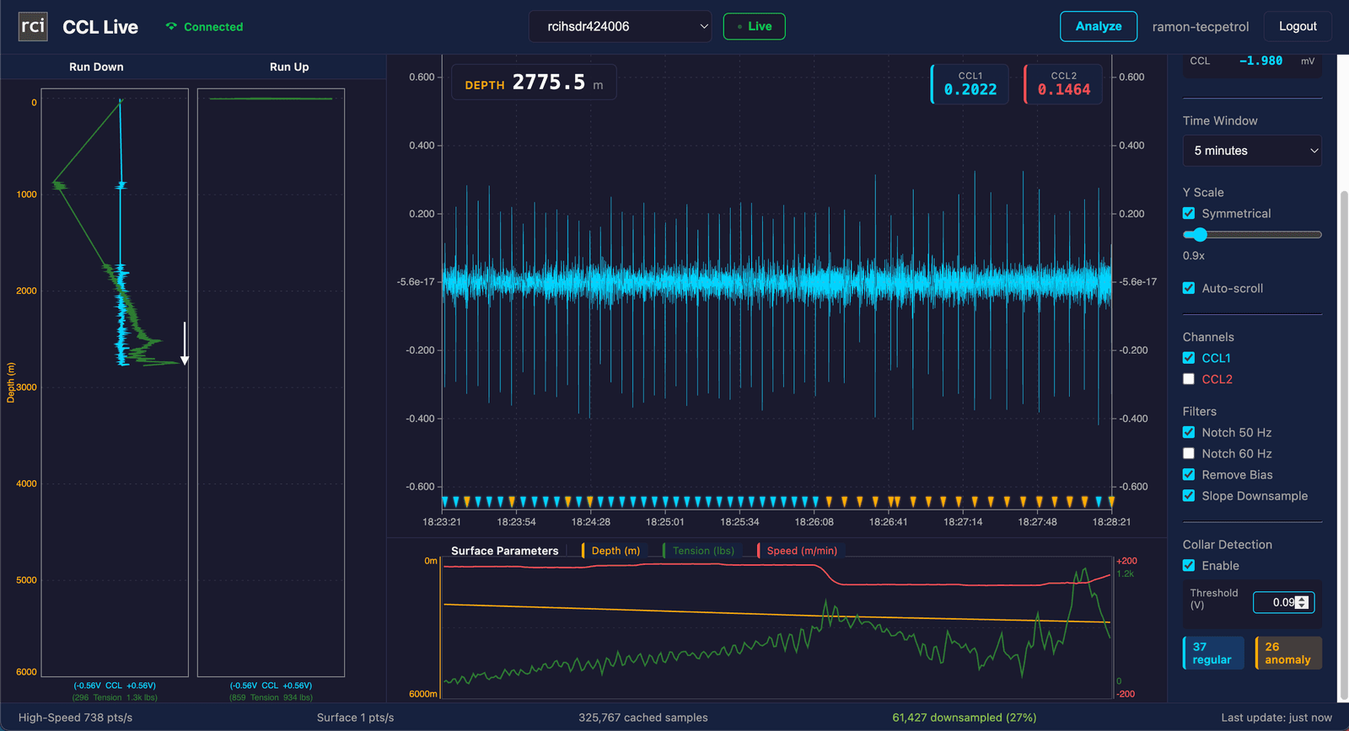Uncheck the Remove Bias filter

(1189, 474)
